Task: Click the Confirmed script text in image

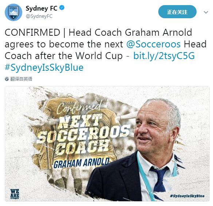Action: coord(78,108)
